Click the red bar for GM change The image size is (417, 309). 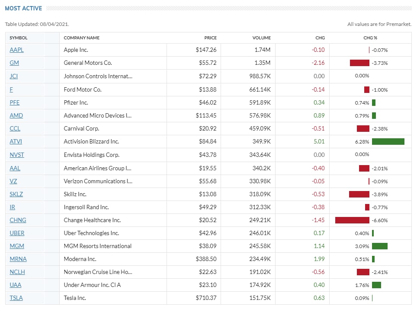(359, 63)
